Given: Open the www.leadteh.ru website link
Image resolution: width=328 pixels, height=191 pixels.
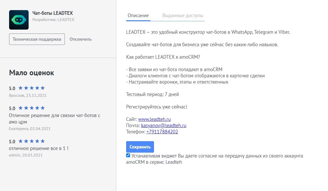Looking at the screenshot, I should [154, 119].
